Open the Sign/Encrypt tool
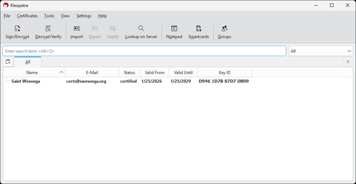This screenshot has height=184, width=356. point(17,32)
